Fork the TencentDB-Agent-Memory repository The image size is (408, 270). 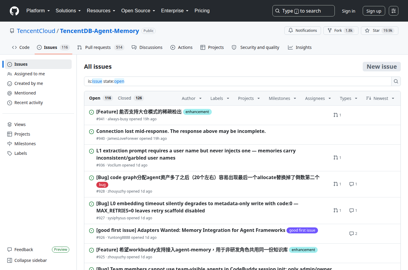pyautogui.click(x=340, y=31)
